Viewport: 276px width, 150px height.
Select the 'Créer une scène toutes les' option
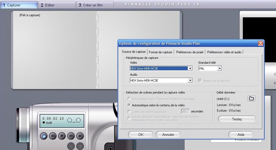click(129, 112)
